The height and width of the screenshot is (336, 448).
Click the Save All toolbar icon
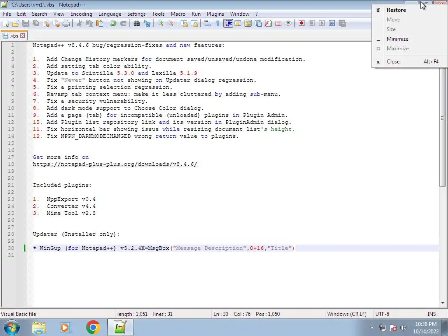coord(36,24)
